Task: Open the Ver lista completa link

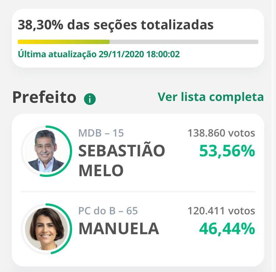Action: pyautogui.click(x=211, y=97)
